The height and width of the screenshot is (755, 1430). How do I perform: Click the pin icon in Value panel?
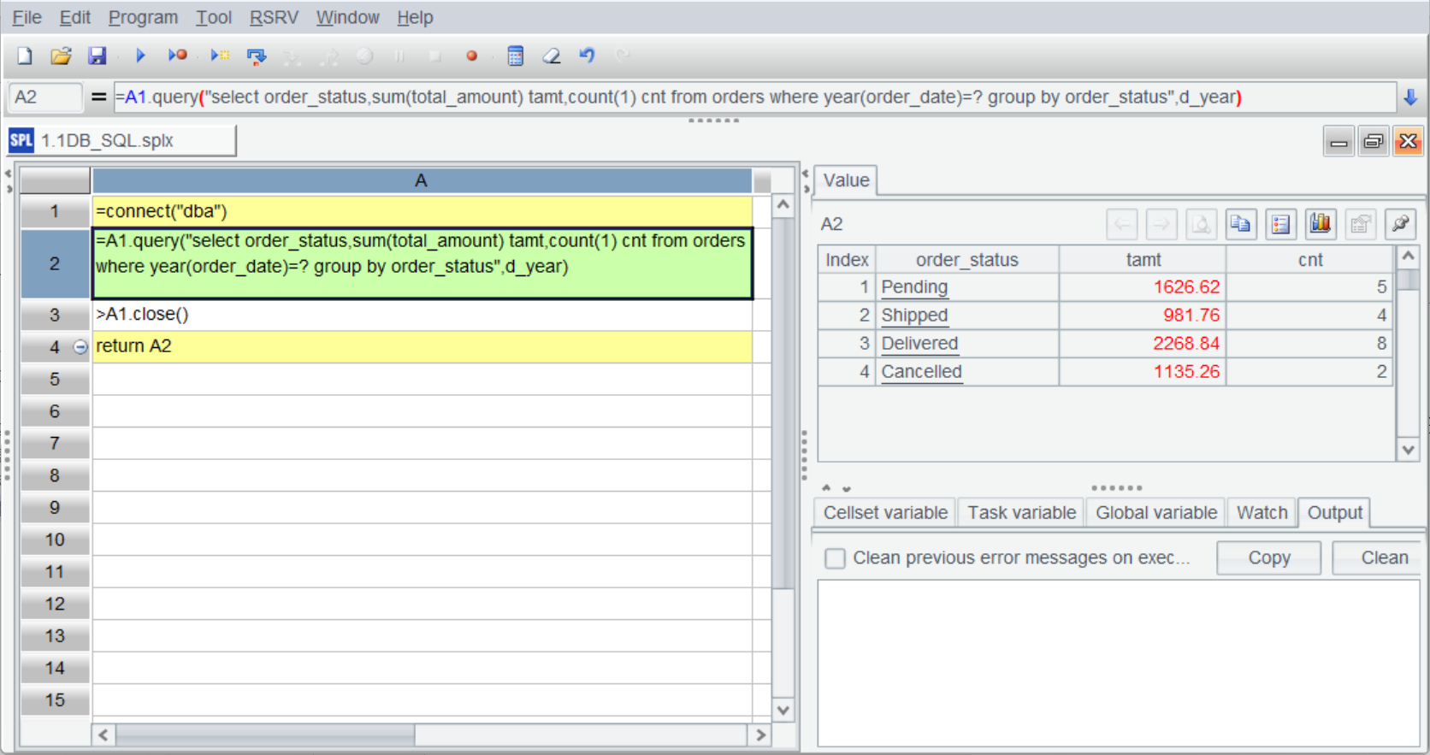point(1400,224)
